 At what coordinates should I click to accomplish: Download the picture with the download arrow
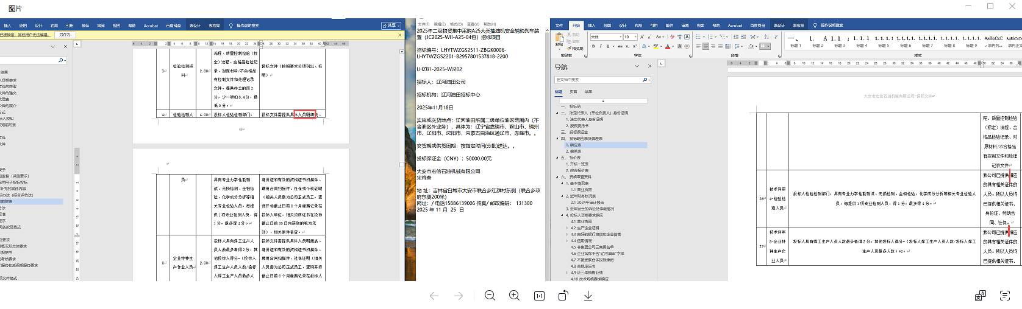(x=588, y=296)
